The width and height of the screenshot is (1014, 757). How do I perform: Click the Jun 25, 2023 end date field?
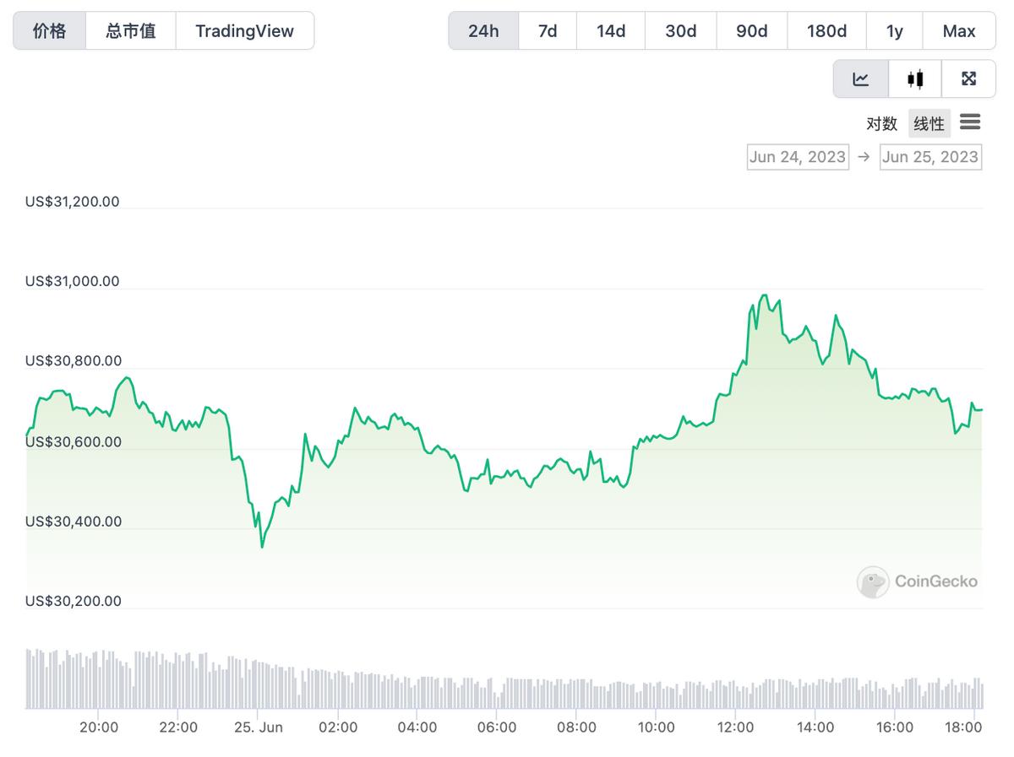(930, 156)
